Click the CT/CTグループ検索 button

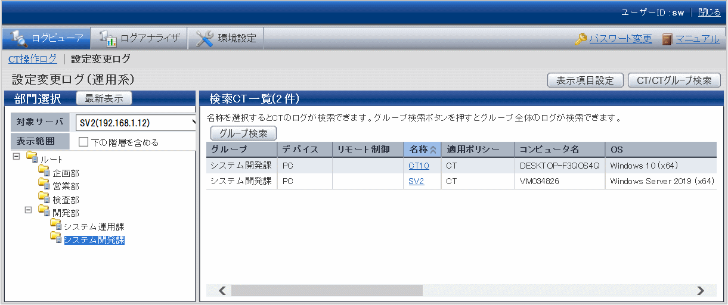point(674,80)
